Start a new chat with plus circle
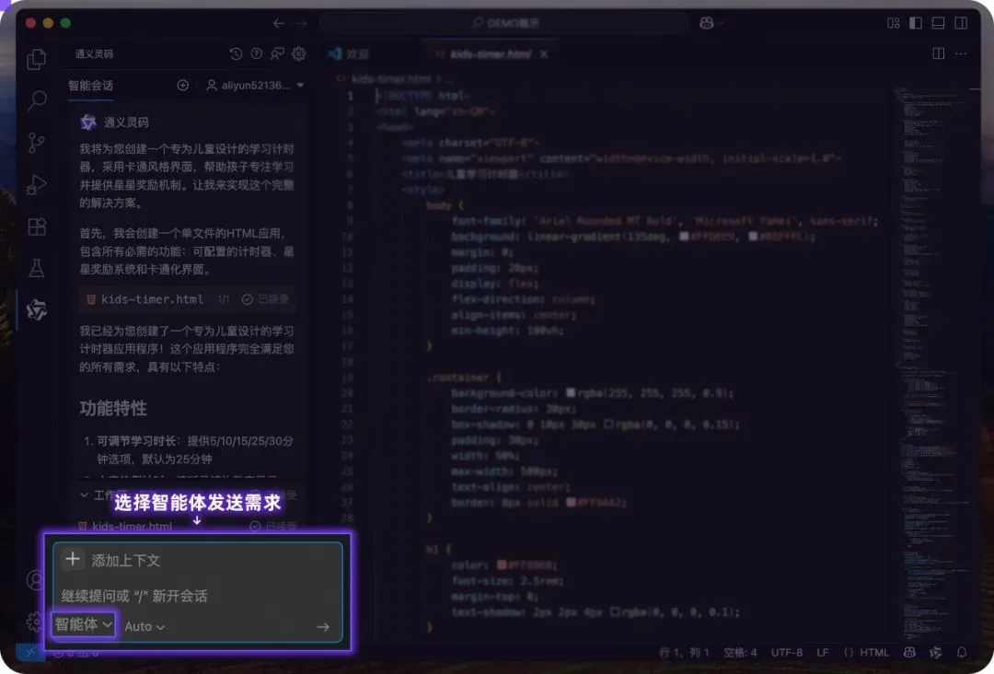994x674 pixels. point(182,85)
